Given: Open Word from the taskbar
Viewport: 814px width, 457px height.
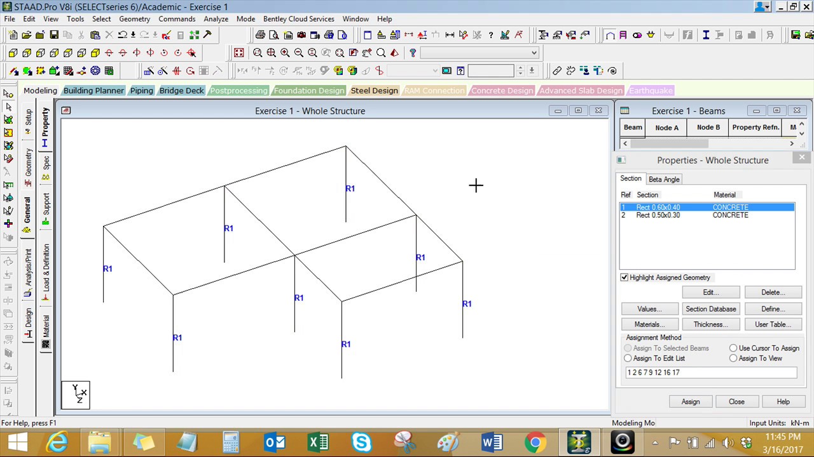Looking at the screenshot, I should (x=492, y=442).
